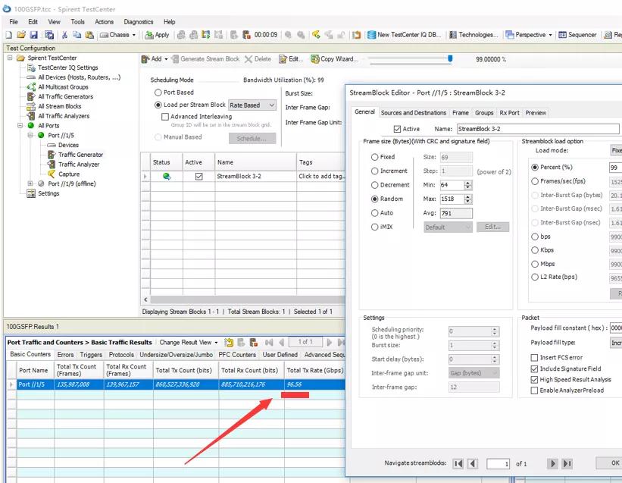This screenshot has width=622, height=483.
Task: Select Auto frame size option
Action: click(x=374, y=213)
